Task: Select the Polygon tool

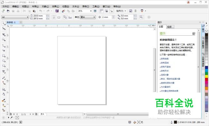Action: (4, 66)
